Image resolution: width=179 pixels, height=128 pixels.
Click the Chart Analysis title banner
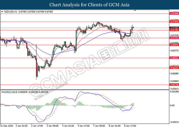tap(89, 5)
